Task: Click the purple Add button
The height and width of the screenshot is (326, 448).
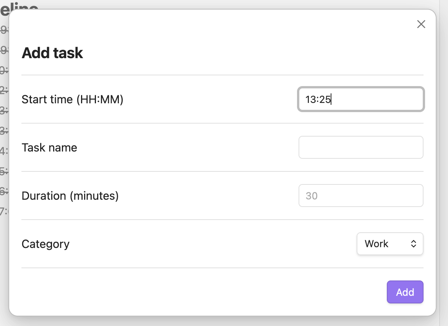Action: coord(405,292)
